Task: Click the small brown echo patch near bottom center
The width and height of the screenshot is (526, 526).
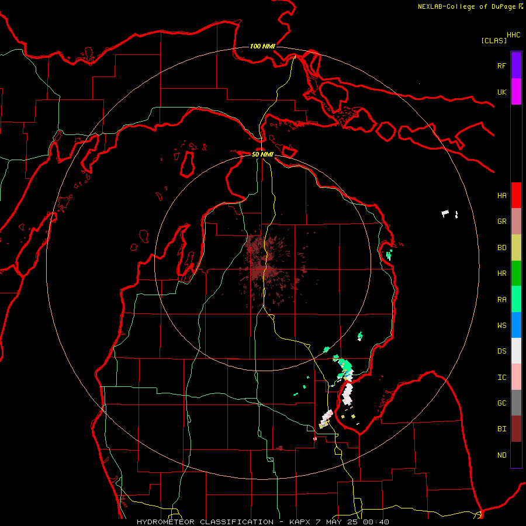Action: click(x=280, y=448)
